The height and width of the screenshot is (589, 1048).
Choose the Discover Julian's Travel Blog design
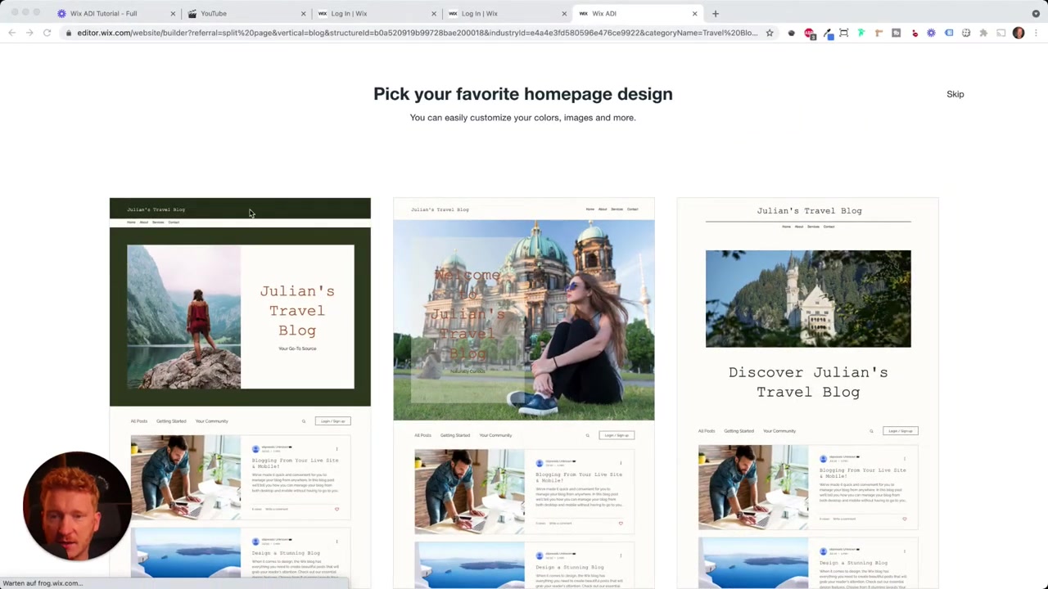tap(808, 393)
